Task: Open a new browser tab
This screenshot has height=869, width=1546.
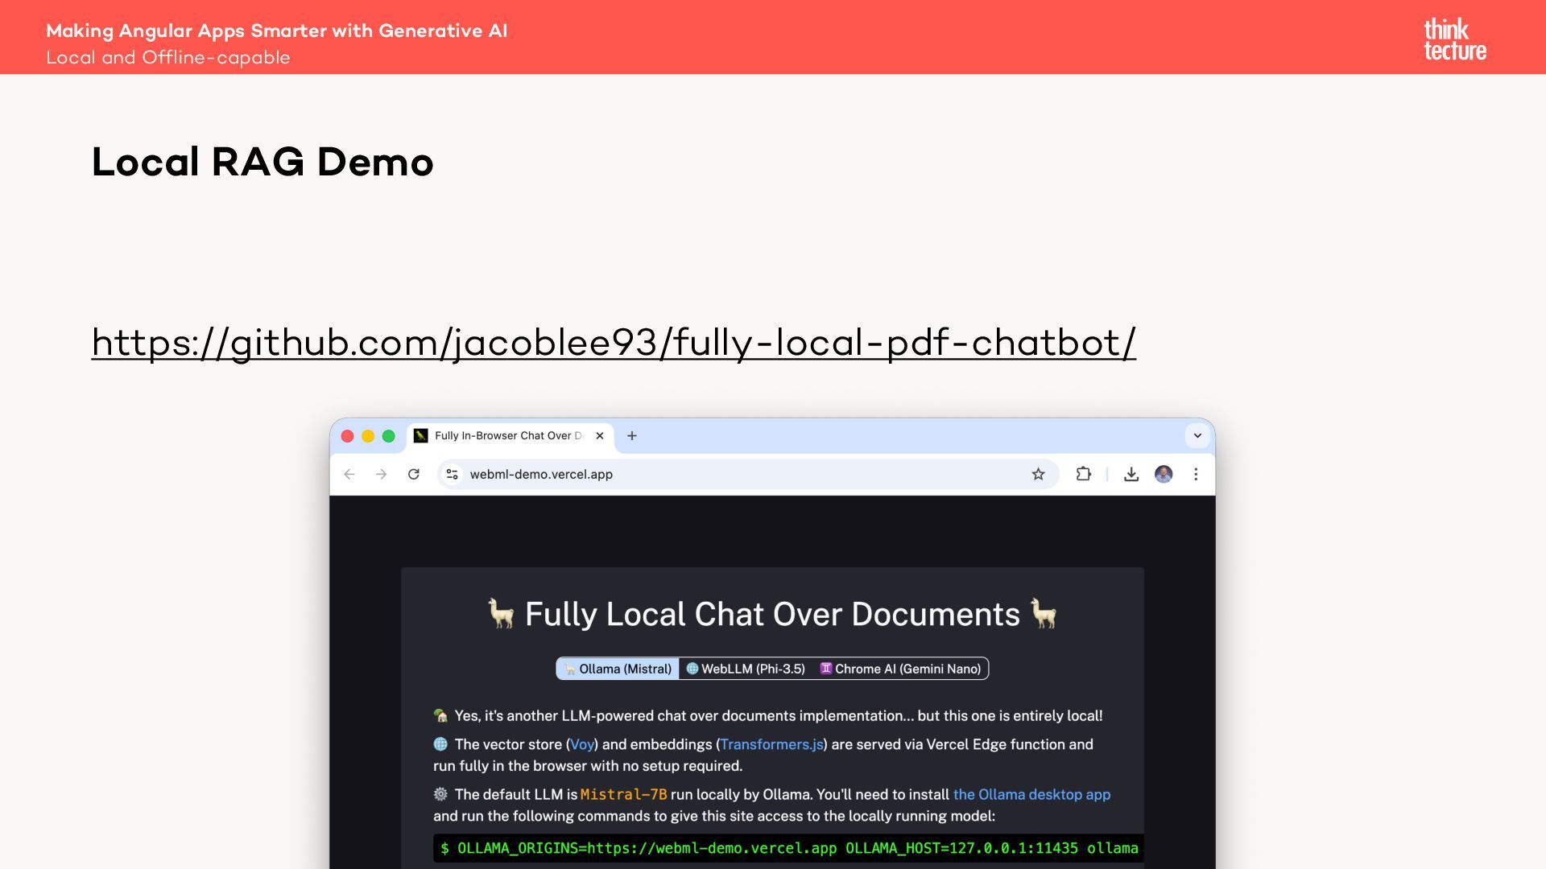Action: point(632,435)
